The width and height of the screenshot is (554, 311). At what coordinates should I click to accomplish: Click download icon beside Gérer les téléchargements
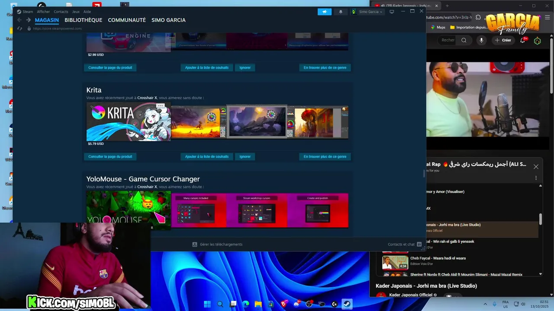tap(195, 244)
